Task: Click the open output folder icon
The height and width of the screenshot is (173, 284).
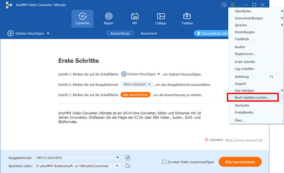Action: tap(128, 166)
